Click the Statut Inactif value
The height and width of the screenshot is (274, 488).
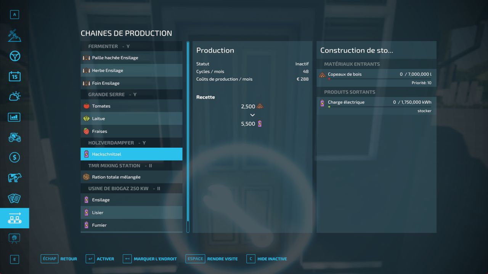click(x=302, y=64)
